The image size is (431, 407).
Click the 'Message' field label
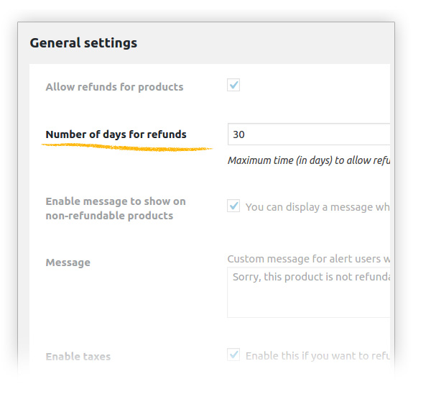(x=68, y=262)
